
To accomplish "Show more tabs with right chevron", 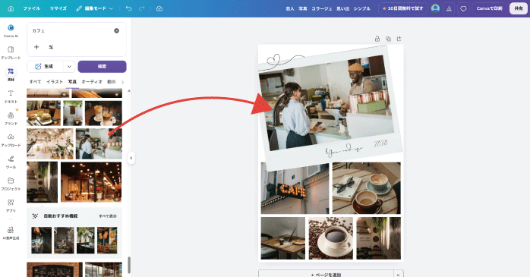I will [122, 82].
